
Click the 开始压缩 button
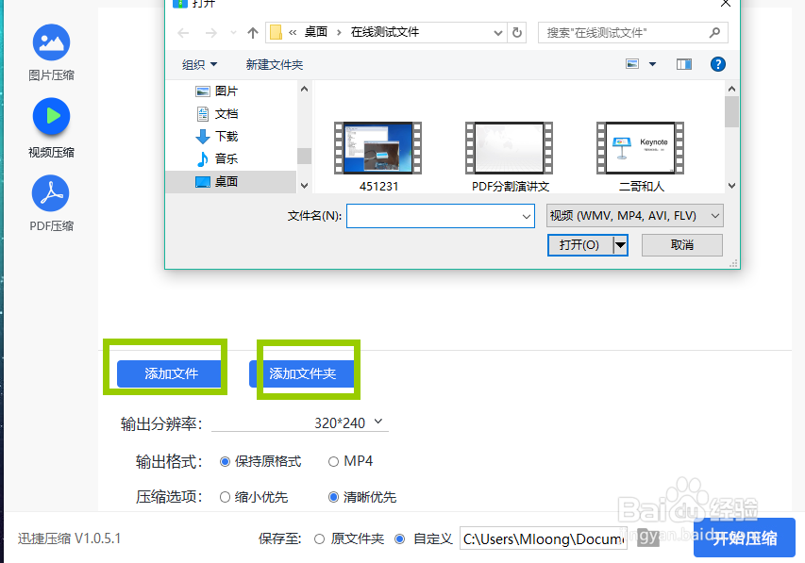[x=745, y=538]
